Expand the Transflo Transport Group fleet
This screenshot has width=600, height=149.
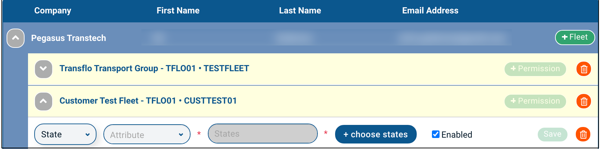tap(44, 69)
